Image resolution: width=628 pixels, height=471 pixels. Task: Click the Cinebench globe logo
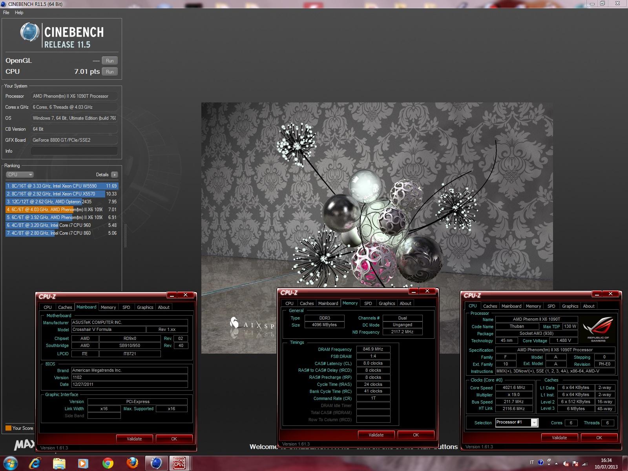[30, 32]
